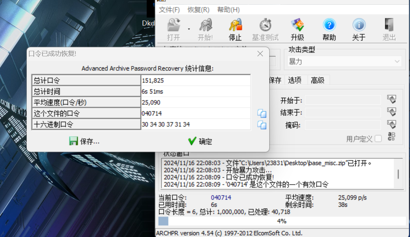Click the log line with base_misc.zip opened

pos(267,163)
